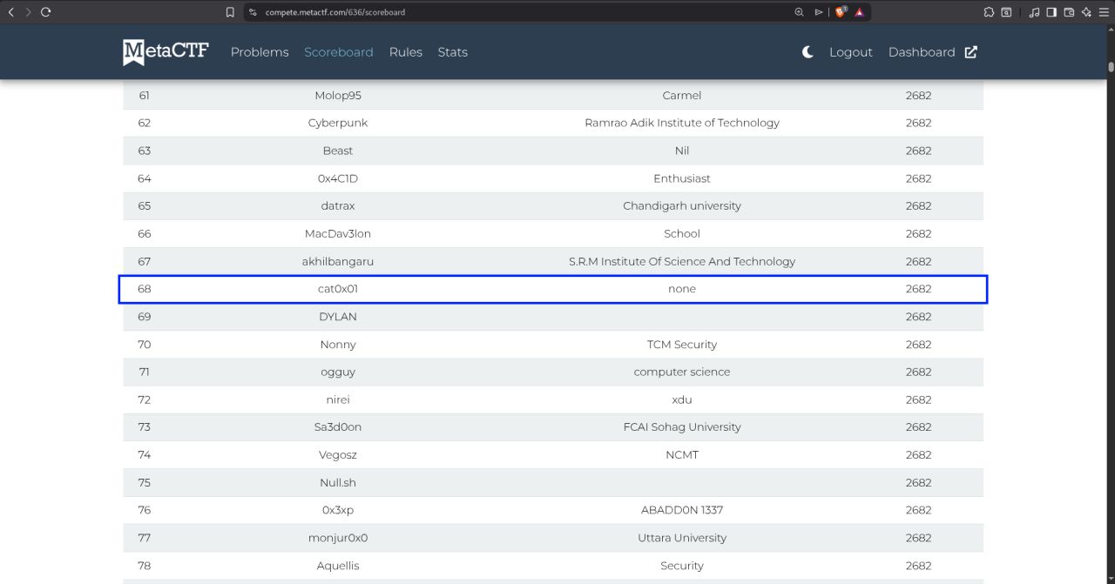
Task: Click the NCMT affiliation cell
Action: (x=682, y=455)
